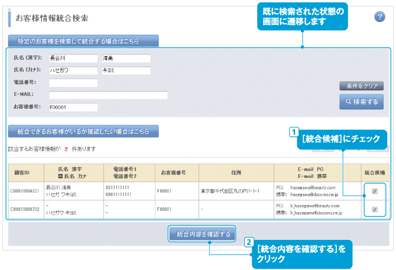
Task: Select the 特定のお客様を検索して統合する場合はこちら header tab
Action: (83, 41)
